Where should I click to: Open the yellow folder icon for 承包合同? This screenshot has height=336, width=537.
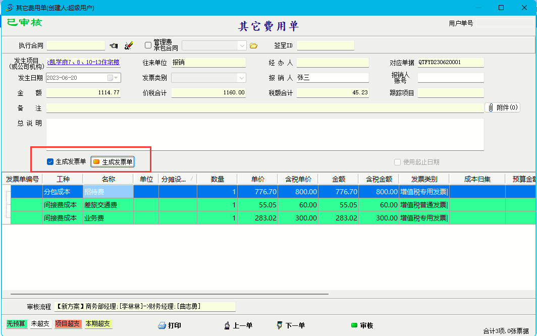[253, 46]
